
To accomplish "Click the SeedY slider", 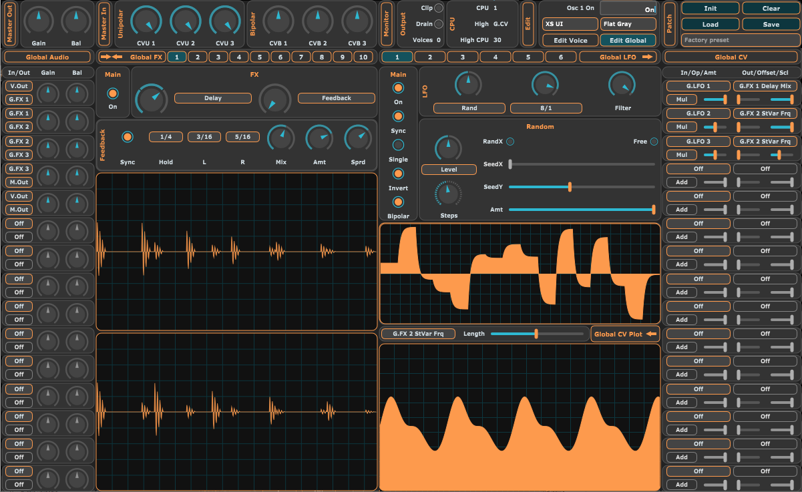I will (x=582, y=187).
